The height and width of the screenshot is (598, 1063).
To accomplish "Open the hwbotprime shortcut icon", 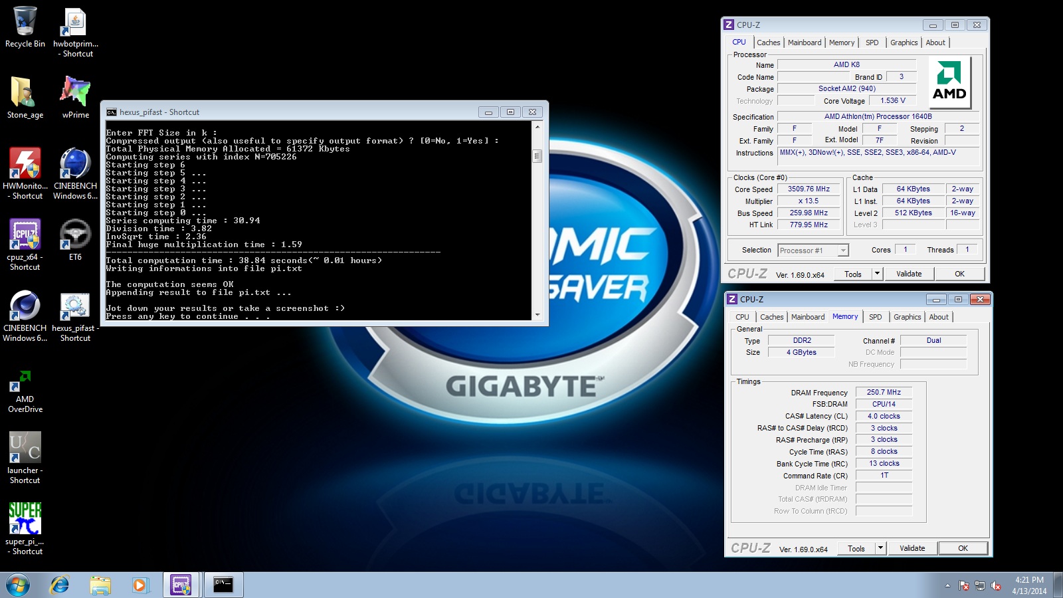I will pos(76,33).
